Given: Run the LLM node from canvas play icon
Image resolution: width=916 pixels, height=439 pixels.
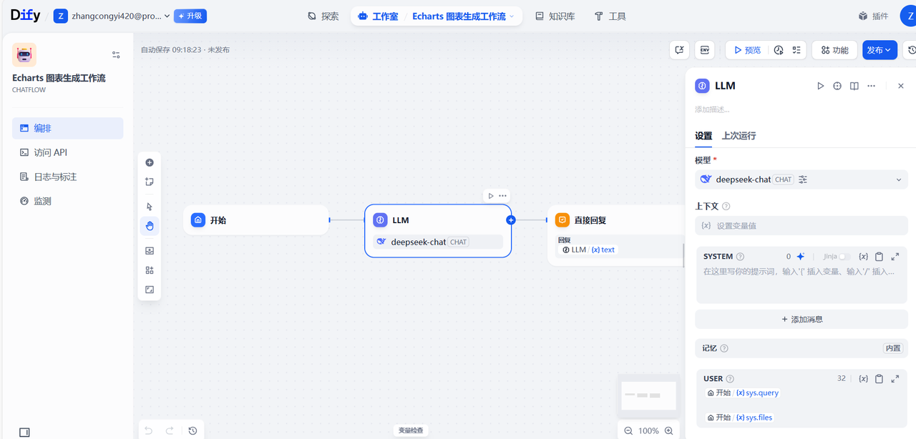Looking at the screenshot, I should click(x=491, y=196).
